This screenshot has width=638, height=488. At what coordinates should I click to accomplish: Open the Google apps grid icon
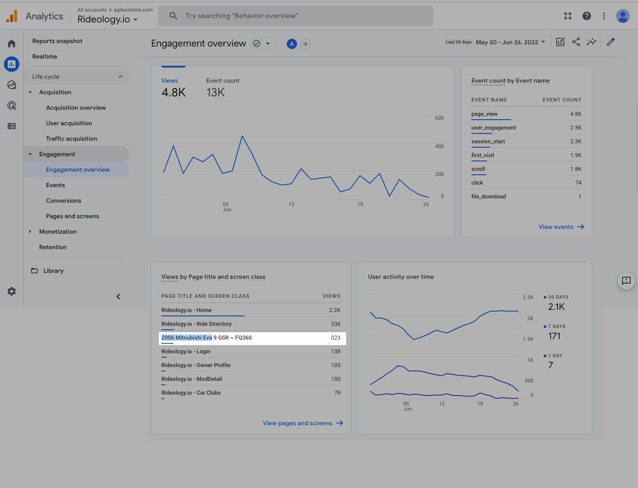pyautogui.click(x=568, y=16)
